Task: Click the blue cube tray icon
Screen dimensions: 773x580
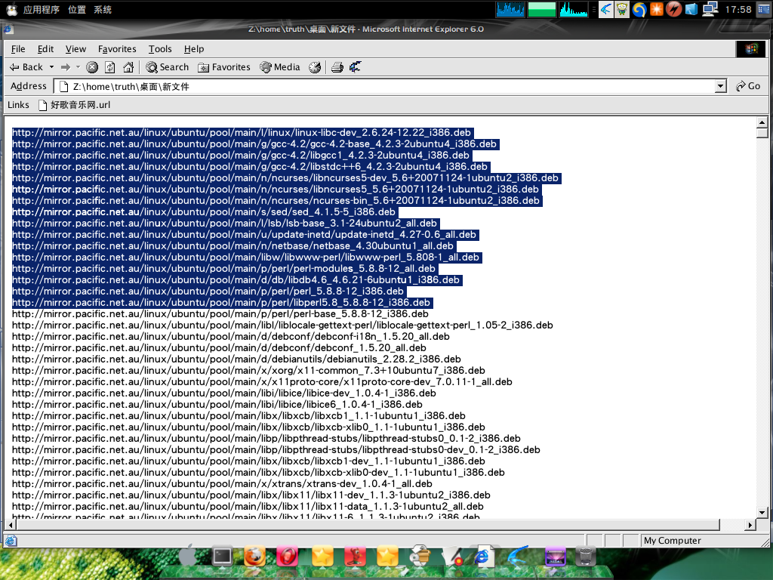Action: click(691, 9)
